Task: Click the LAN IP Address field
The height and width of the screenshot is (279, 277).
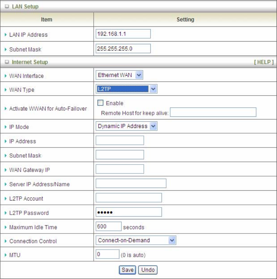Action: [x=123, y=34]
